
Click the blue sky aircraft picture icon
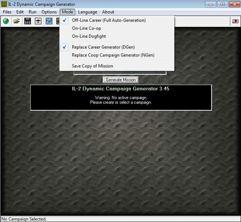click(x=49, y=21)
